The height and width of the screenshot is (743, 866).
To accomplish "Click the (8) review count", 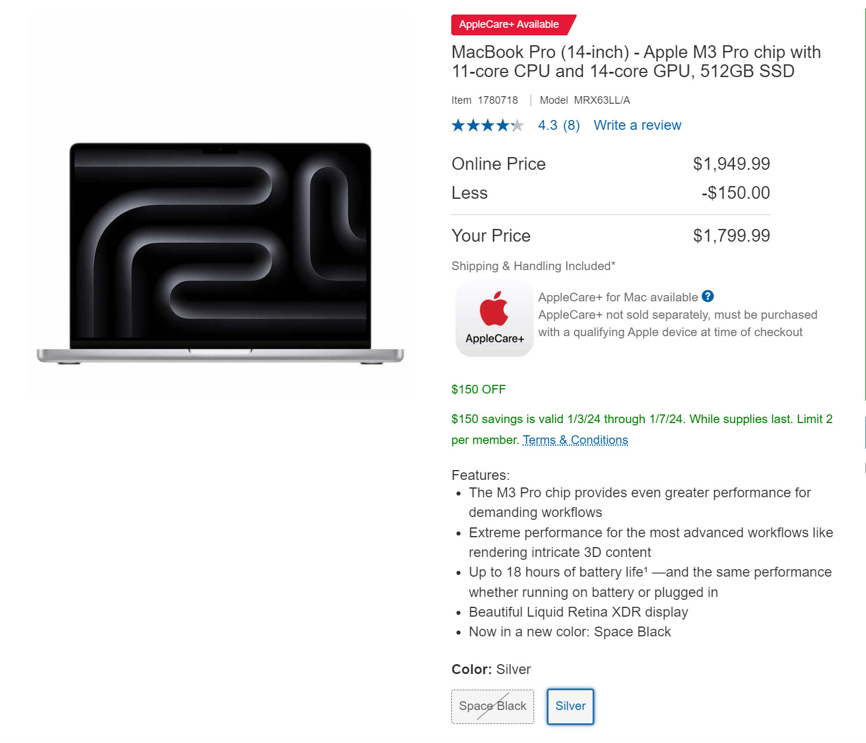I will point(571,125).
